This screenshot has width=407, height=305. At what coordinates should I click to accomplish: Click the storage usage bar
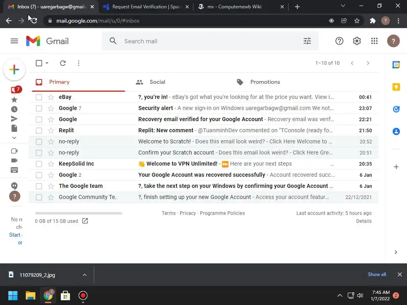(x=79, y=213)
